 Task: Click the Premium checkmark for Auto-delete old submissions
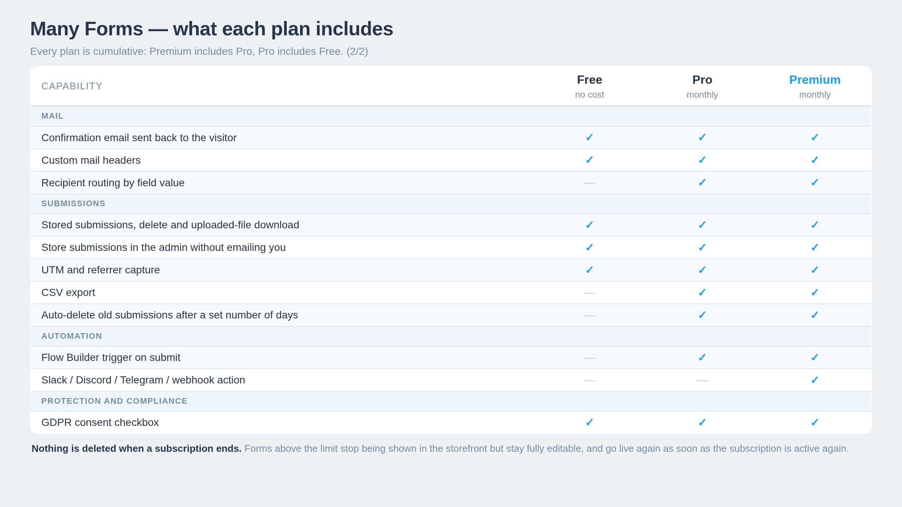814,315
